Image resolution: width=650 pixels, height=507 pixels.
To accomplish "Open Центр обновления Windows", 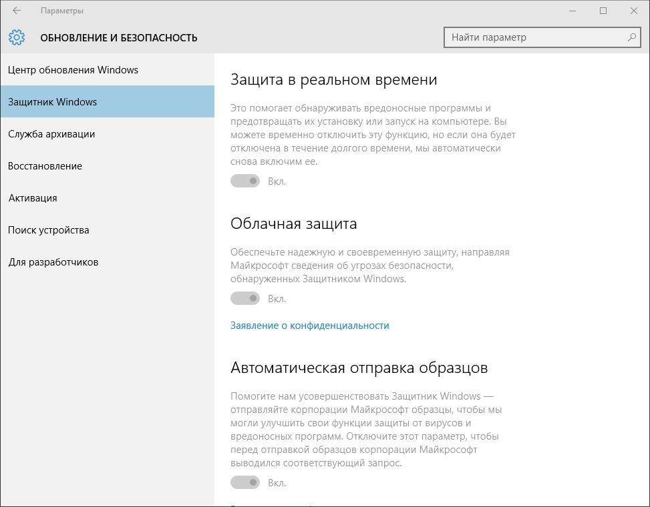I will [73, 69].
